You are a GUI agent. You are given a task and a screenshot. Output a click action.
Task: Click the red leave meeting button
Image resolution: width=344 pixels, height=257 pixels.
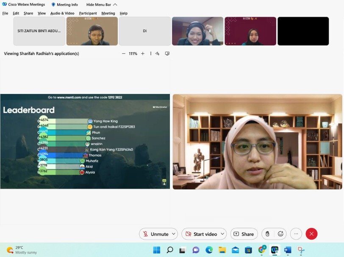[311, 234]
